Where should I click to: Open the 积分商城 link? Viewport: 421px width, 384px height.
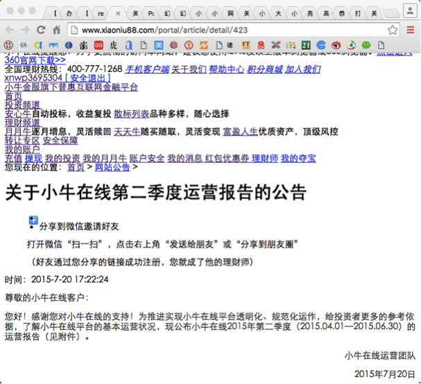[x=264, y=69]
